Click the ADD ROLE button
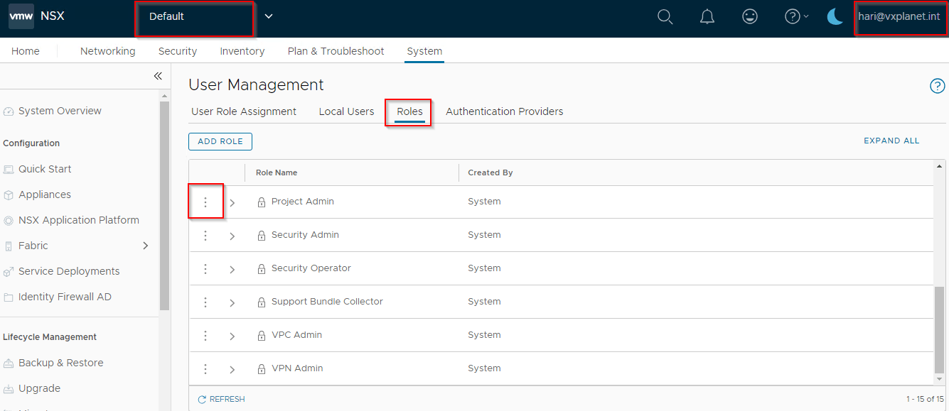This screenshot has height=411, width=949. coord(220,142)
